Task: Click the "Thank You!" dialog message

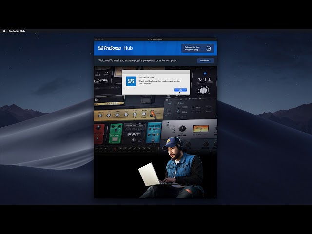Action: (159, 82)
